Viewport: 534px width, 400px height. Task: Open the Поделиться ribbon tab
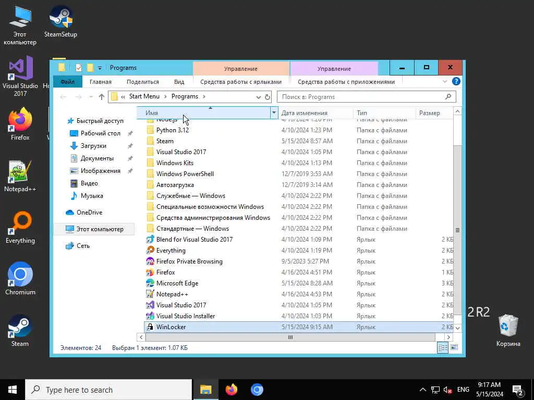point(143,82)
